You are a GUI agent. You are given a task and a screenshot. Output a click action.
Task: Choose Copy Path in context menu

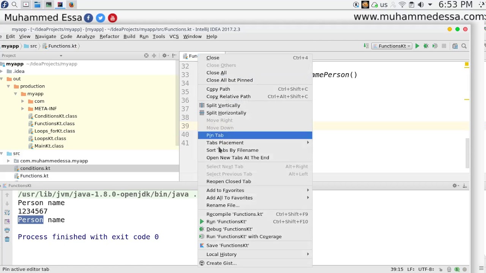point(255,89)
